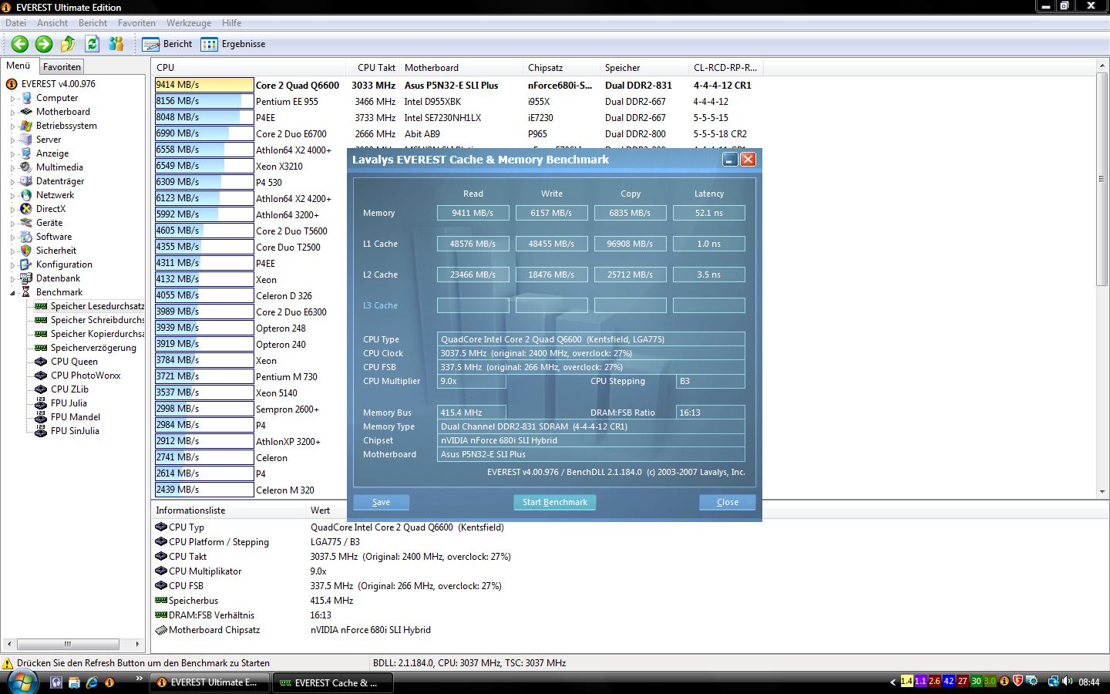The width and height of the screenshot is (1110, 694).
Task: Expand the Netzwerk tree node arrow
Action: click(13, 196)
